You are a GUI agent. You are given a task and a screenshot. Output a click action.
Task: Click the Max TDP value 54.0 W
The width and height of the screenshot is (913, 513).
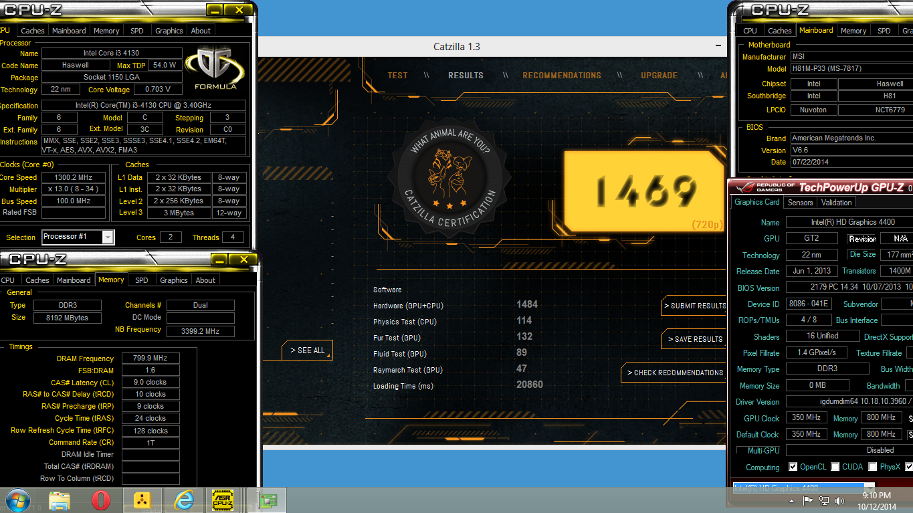point(165,66)
